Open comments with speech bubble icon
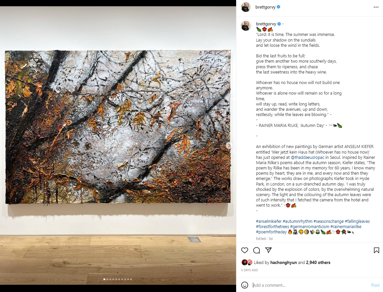383x292 pixels. click(257, 250)
